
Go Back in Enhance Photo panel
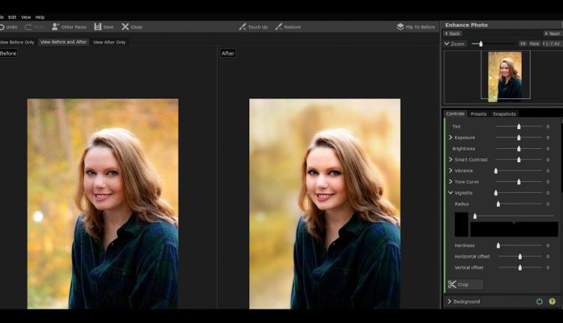pos(453,33)
